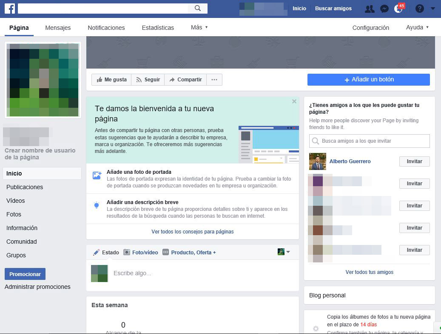The width and height of the screenshot is (441, 334).
Task: Click the lightbulb description icon
Action: click(x=97, y=205)
